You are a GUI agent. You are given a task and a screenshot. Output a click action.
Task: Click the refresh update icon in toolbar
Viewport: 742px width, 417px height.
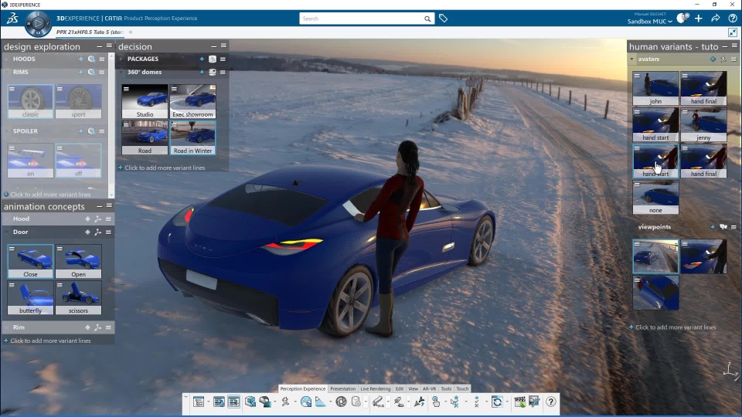[x=497, y=402]
